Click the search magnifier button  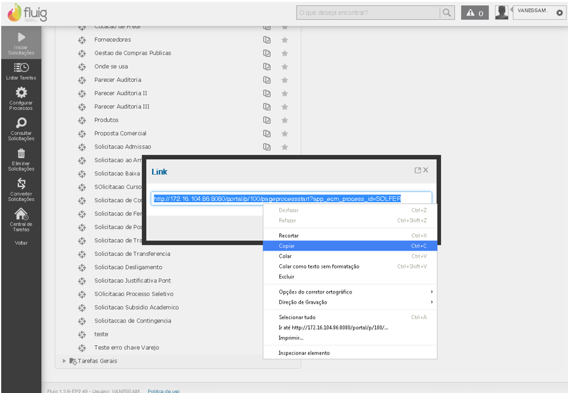click(446, 13)
